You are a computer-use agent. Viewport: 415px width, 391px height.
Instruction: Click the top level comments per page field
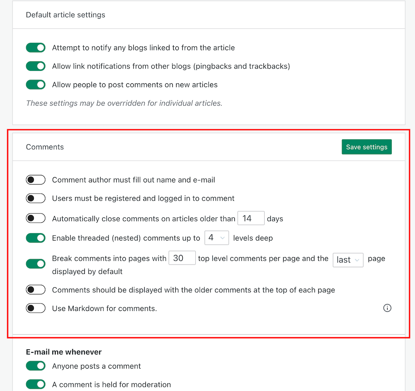182,258
